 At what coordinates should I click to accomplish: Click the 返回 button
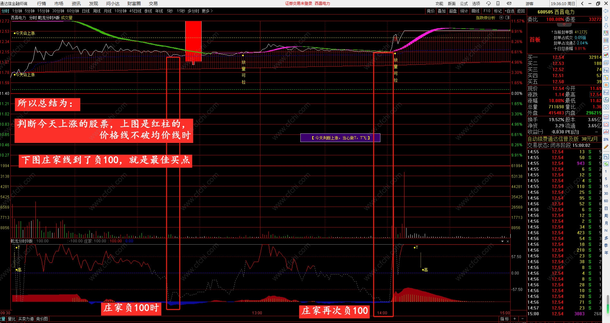click(521, 11)
